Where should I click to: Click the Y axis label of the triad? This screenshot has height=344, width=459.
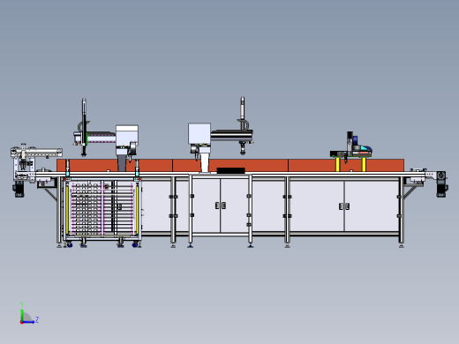(22, 304)
